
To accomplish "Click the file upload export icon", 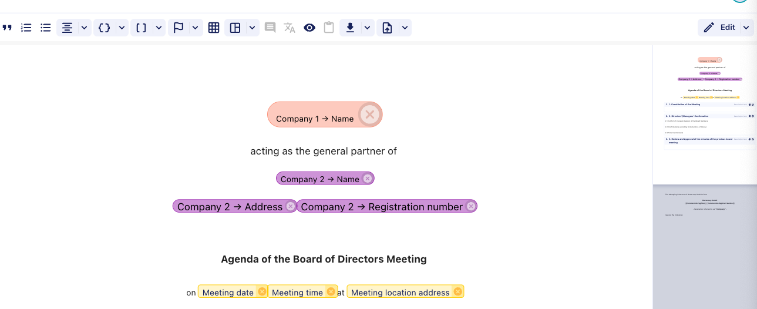I will tap(387, 28).
